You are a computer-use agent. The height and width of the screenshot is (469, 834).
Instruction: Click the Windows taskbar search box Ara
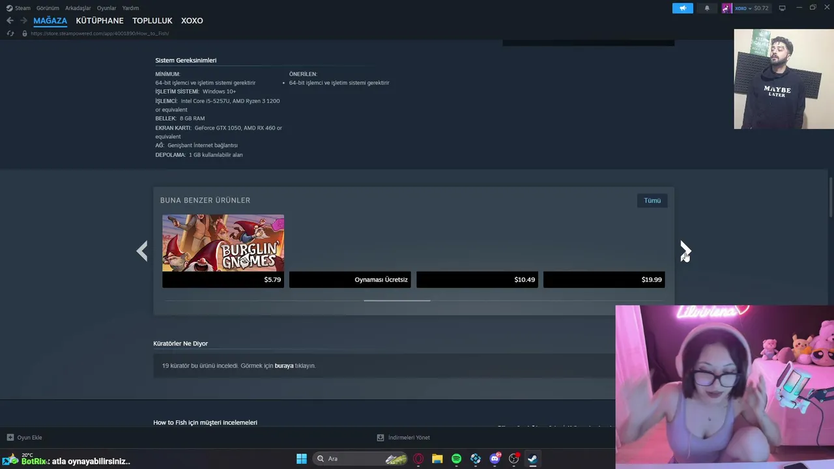pos(360,459)
